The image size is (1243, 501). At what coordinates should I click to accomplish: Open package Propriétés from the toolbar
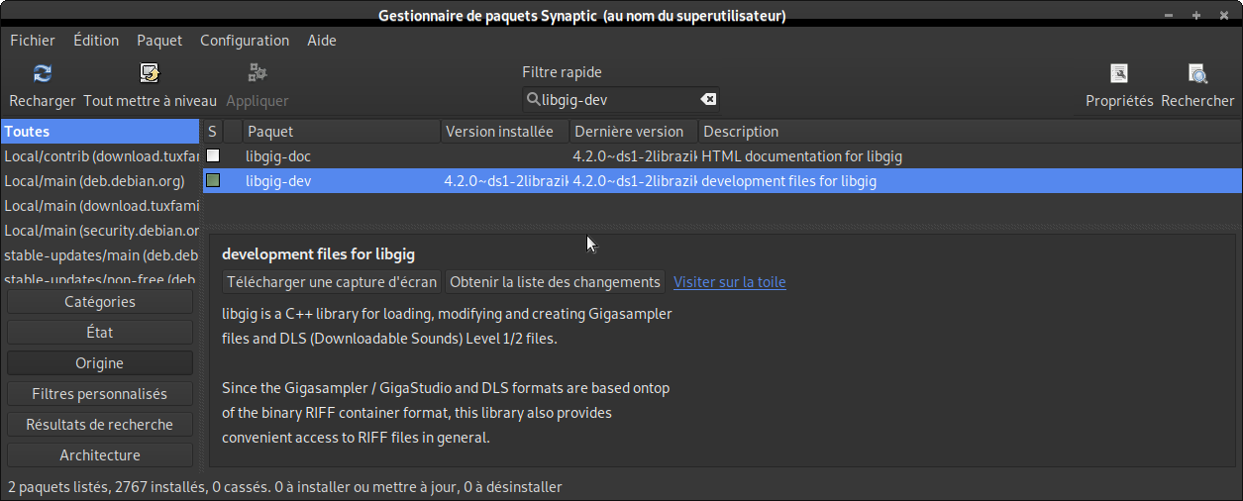tap(1119, 74)
